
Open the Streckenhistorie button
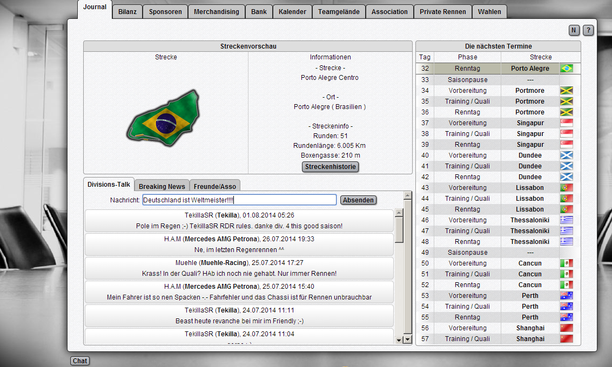pyautogui.click(x=330, y=167)
